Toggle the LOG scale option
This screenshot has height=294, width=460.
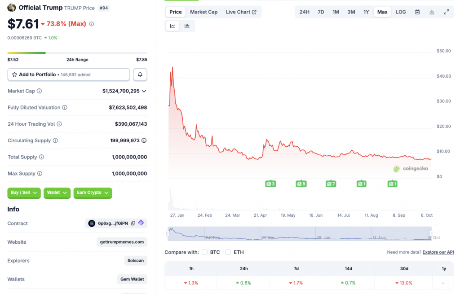[401, 12]
